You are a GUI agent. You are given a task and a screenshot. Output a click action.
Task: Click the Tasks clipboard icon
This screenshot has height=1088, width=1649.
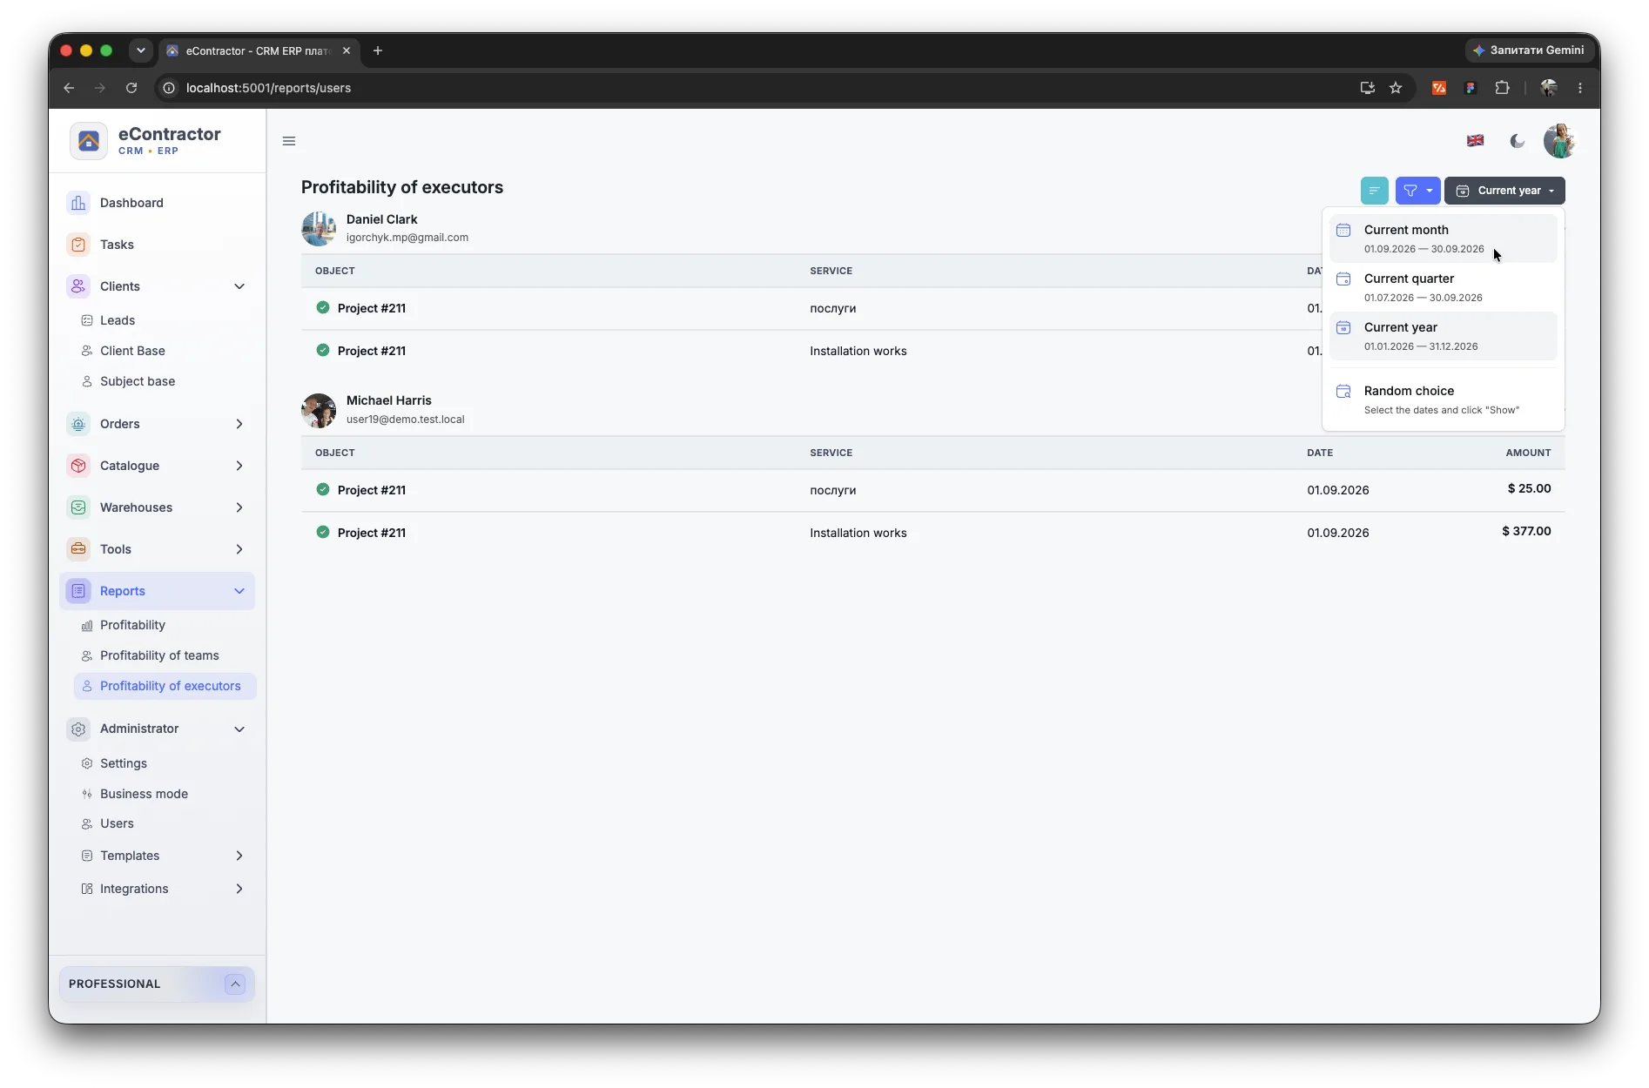[78, 245]
